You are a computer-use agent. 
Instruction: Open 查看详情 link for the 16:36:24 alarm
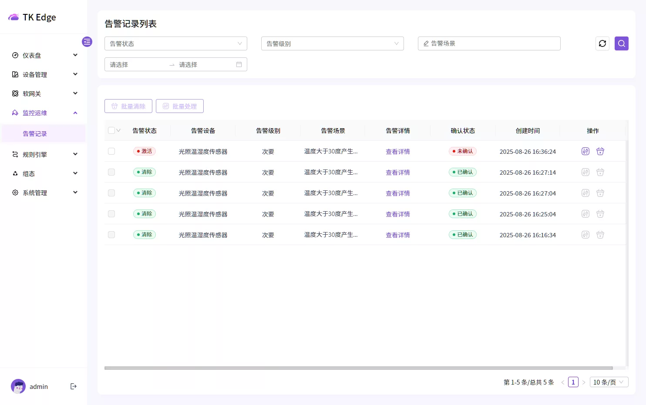click(x=397, y=152)
